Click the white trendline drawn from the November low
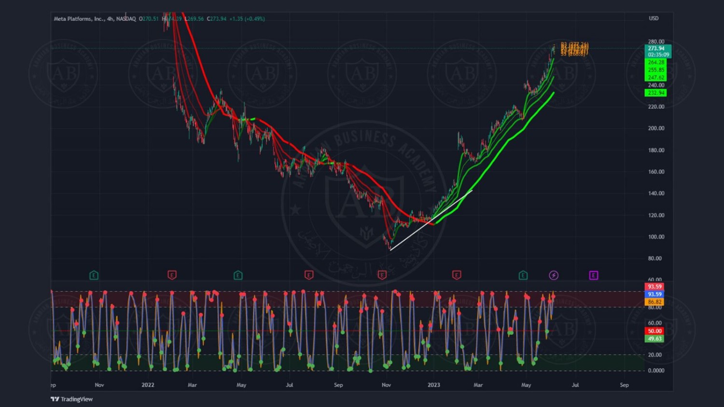The height and width of the screenshot is (407, 724). 431,220
